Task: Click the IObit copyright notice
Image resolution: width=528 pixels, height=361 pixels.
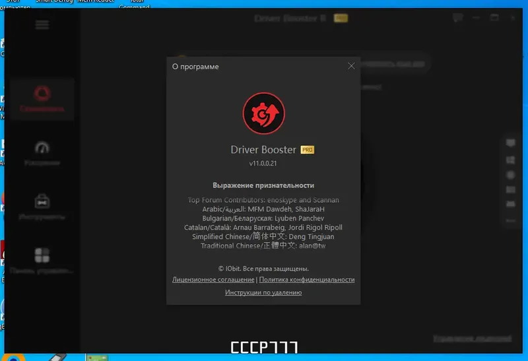Action: 263,269
